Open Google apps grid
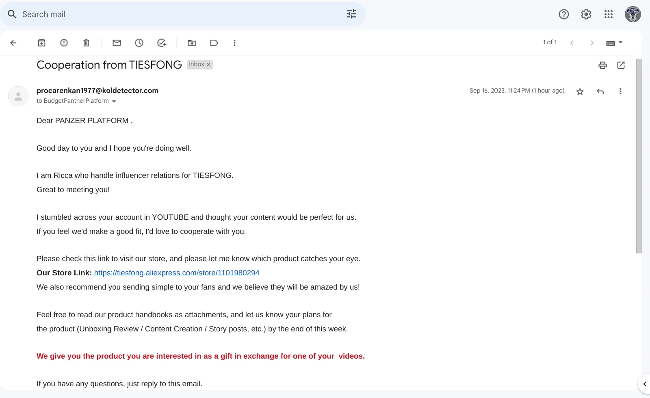 click(x=609, y=14)
